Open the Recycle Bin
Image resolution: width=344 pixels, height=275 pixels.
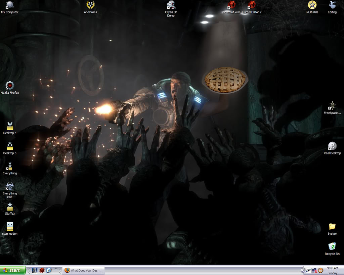[x=332, y=249]
